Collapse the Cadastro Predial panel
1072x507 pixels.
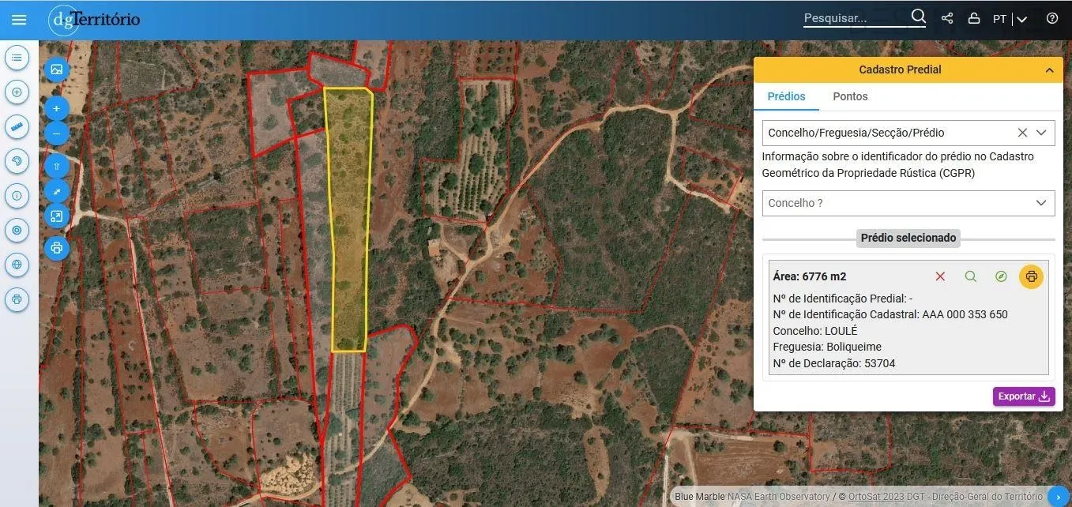click(1049, 70)
